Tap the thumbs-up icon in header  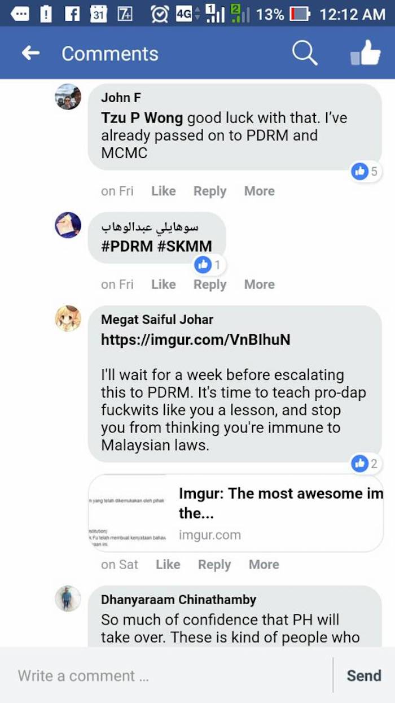[365, 53]
